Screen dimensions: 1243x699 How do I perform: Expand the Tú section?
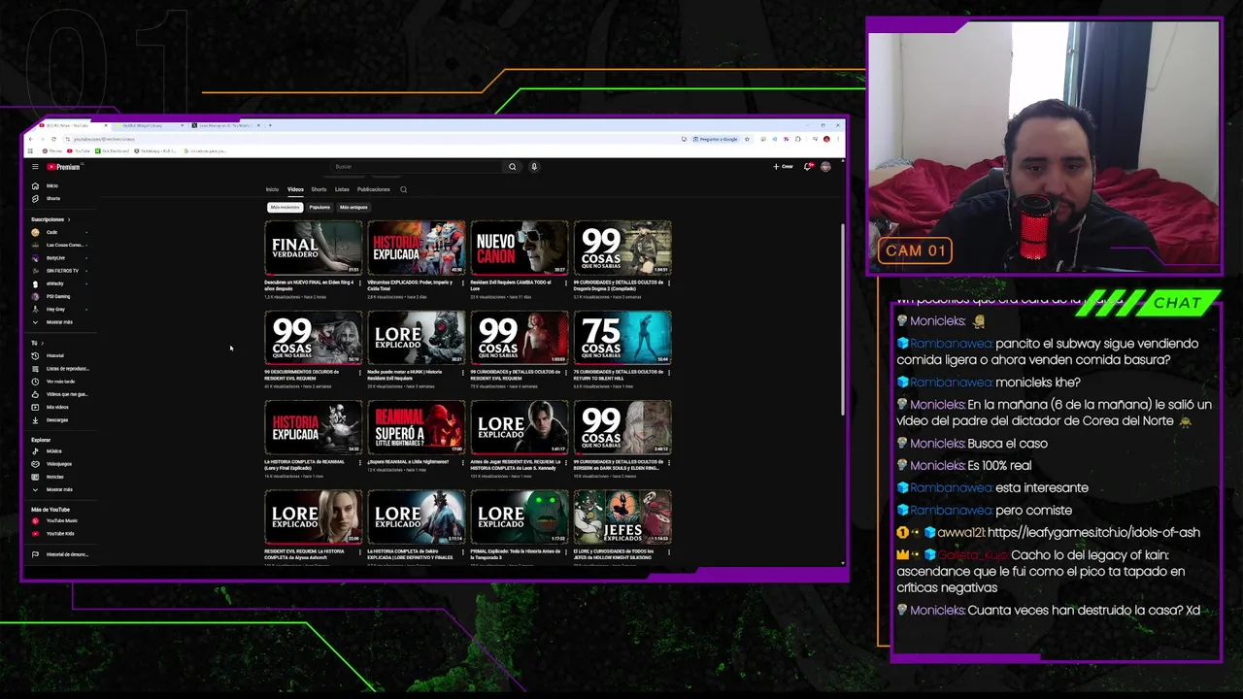coord(37,343)
